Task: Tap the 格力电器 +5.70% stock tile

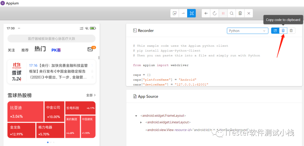Action: [50, 130]
